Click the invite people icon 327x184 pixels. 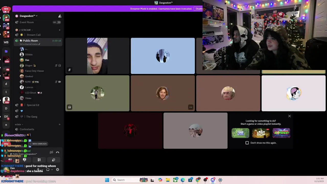[60, 16]
